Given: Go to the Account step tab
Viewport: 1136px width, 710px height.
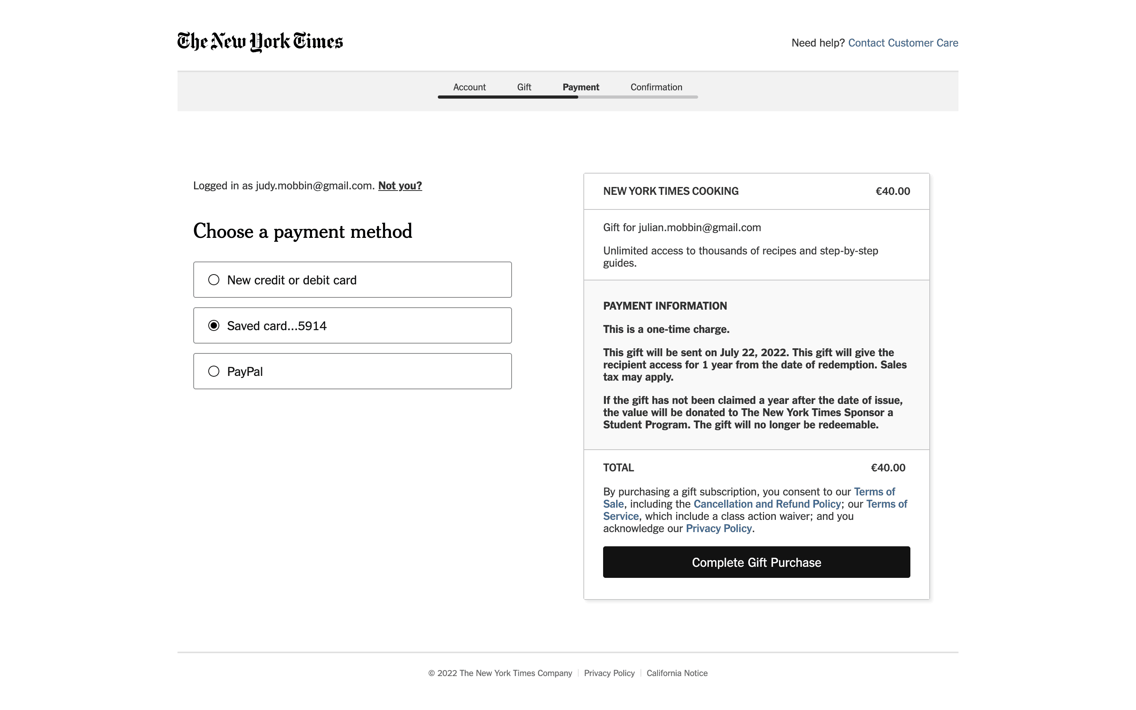Looking at the screenshot, I should point(469,87).
